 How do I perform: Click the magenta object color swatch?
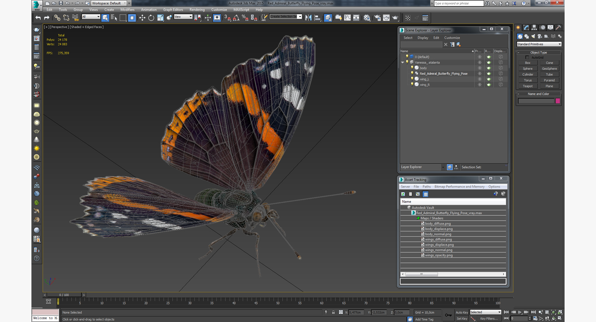tap(558, 101)
